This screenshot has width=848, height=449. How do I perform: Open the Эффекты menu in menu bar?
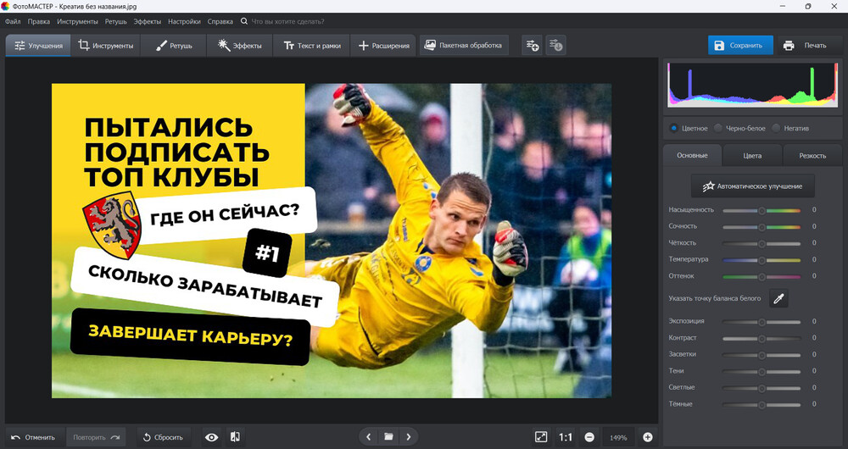pyautogui.click(x=147, y=20)
